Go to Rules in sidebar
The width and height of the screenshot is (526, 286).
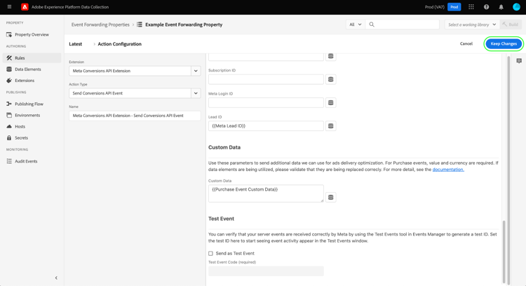tap(32, 57)
